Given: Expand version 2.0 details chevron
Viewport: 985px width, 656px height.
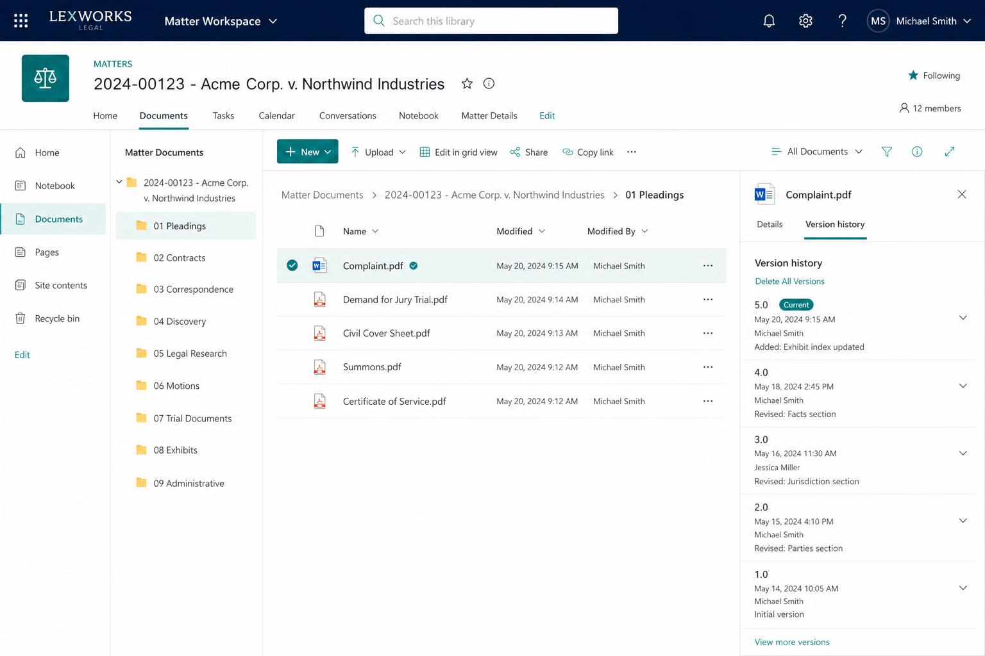Looking at the screenshot, I should point(963,520).
